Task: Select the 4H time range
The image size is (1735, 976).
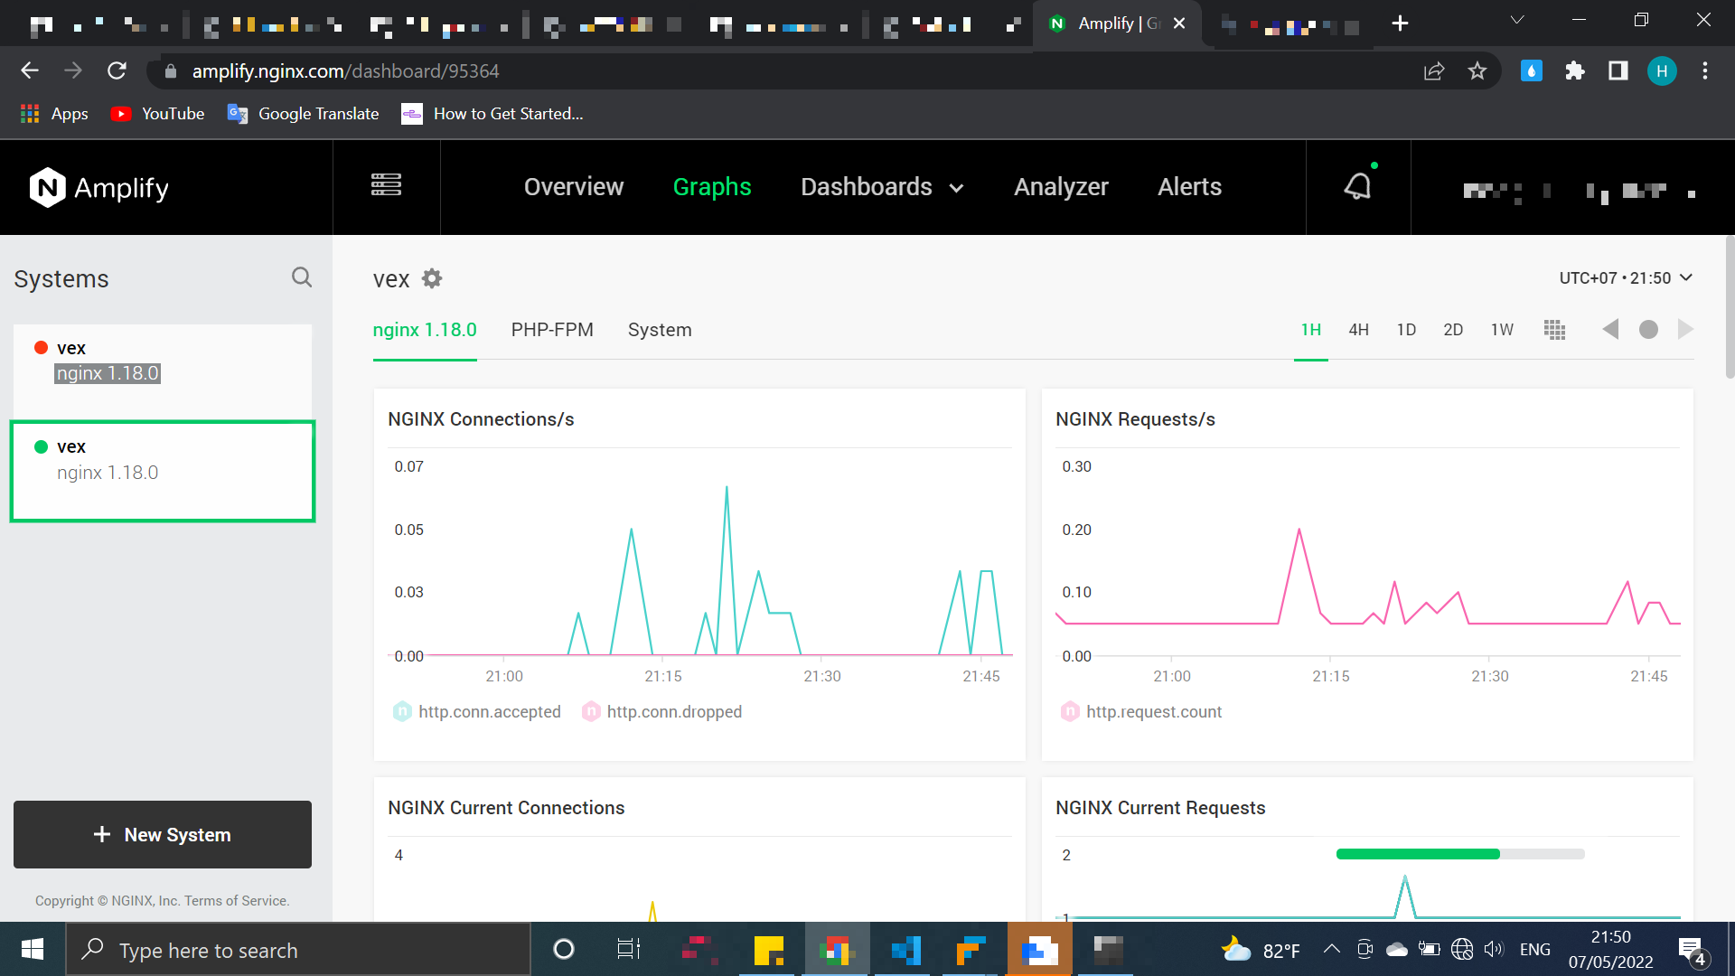Action: tap(1359, 330)
